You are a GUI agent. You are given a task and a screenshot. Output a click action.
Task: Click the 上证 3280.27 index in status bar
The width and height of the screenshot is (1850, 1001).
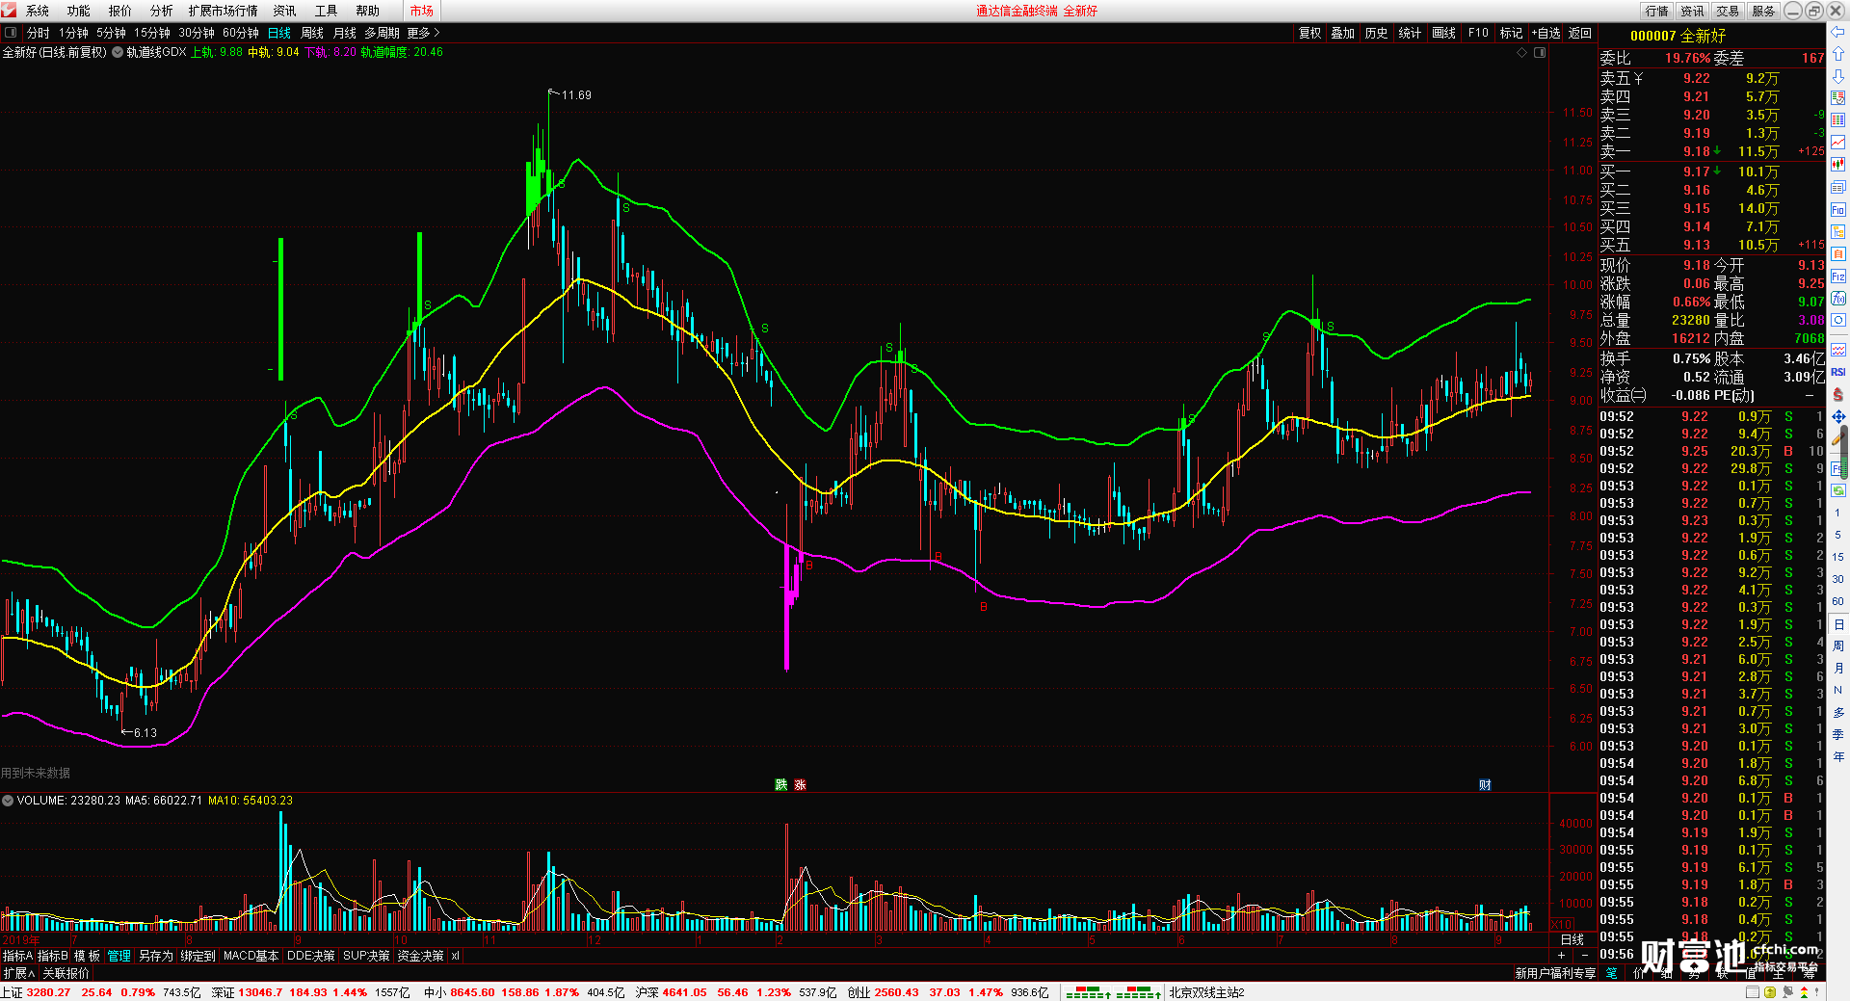click(37, 992)
